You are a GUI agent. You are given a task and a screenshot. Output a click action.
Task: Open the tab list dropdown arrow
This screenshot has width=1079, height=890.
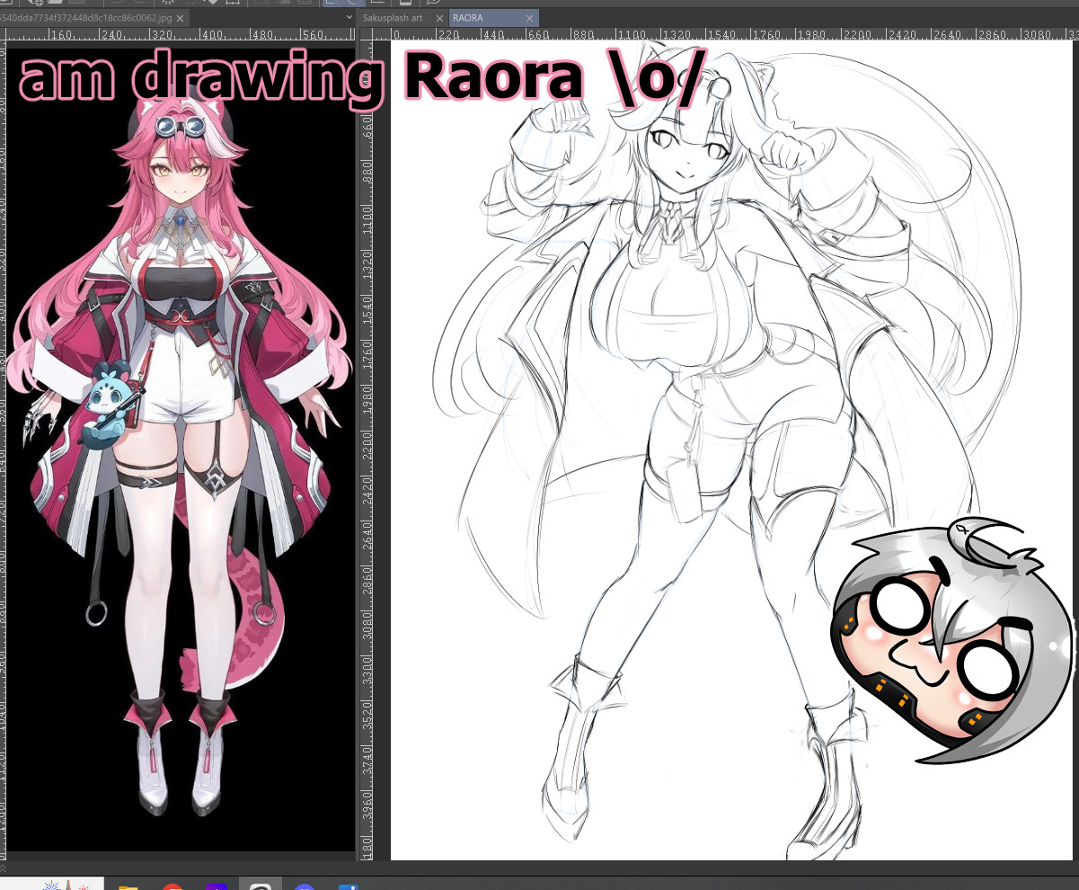click(x=349, y=17)
